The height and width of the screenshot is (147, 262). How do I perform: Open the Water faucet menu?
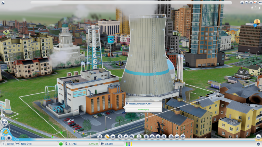tap(126, 137)
